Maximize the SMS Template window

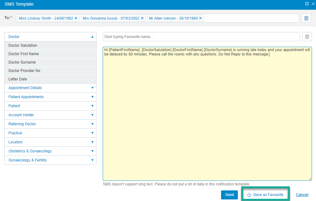(x=307, y=4)
